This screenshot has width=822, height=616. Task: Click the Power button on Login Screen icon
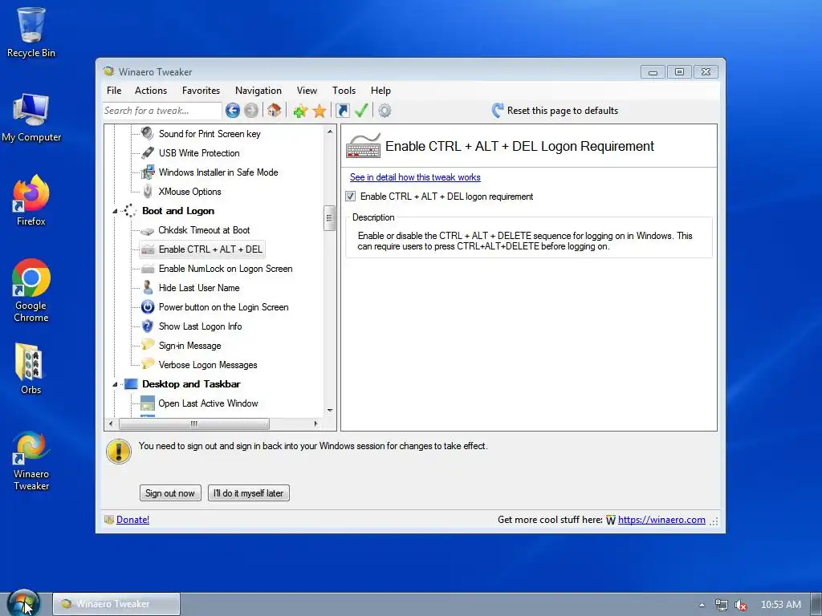click(x=148, y=307)
